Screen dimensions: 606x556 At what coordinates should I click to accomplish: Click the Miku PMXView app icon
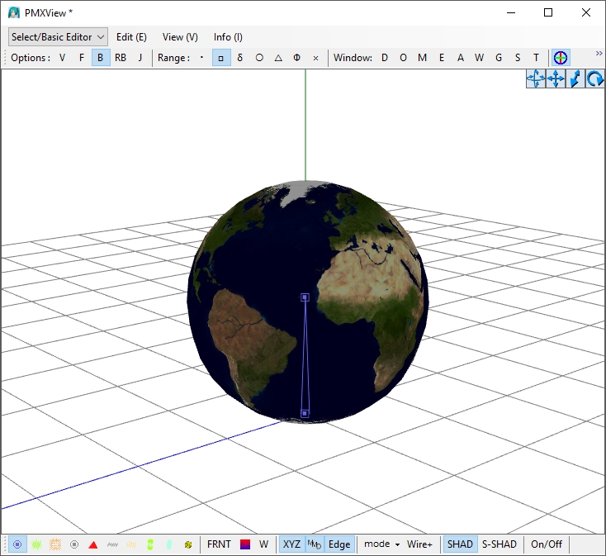(14, 12)
